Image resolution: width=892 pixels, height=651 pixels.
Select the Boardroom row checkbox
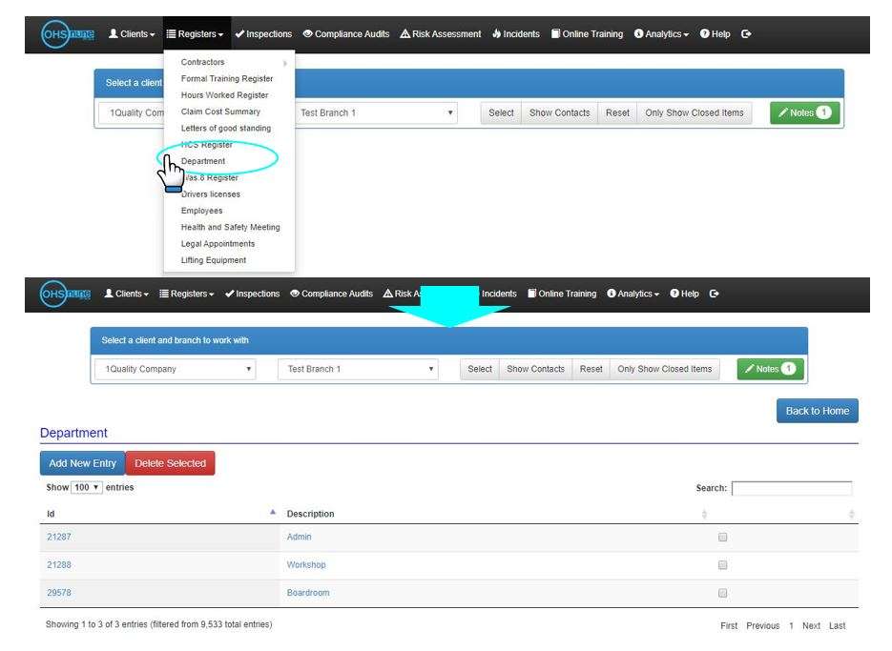point(723,594)
